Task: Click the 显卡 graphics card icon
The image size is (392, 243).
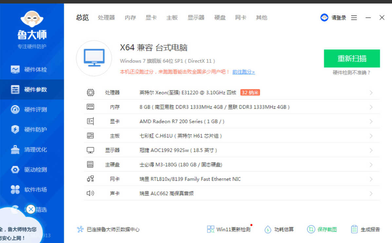Action: [91, 121]
